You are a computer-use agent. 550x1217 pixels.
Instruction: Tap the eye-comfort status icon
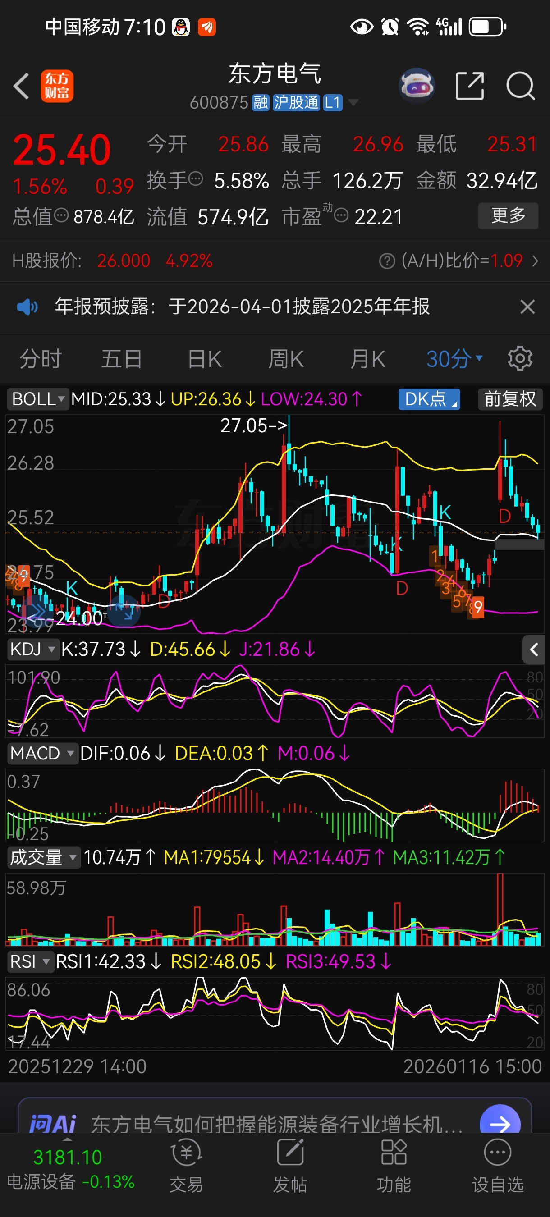pyautogui.click(x=362, y=27)
